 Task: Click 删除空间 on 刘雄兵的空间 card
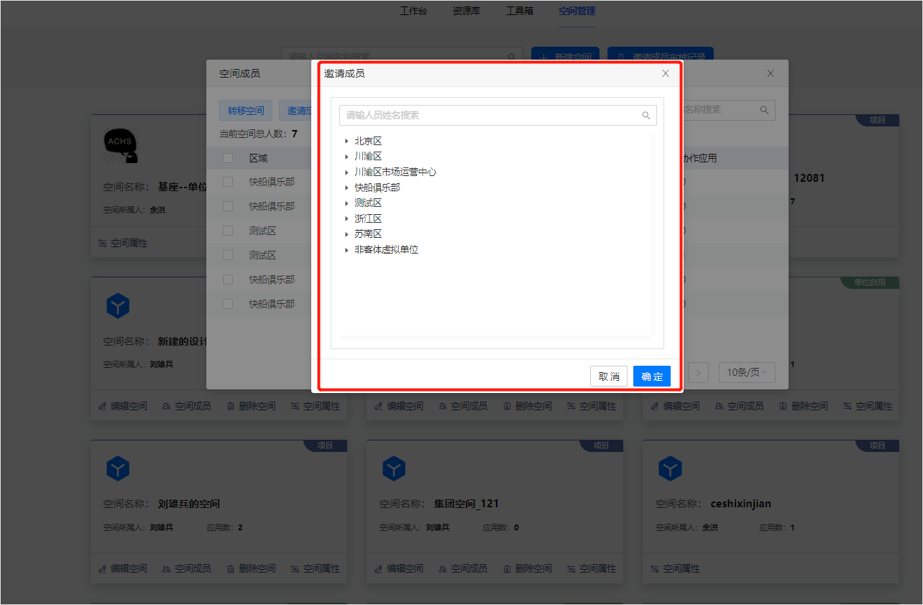point(251,568)
